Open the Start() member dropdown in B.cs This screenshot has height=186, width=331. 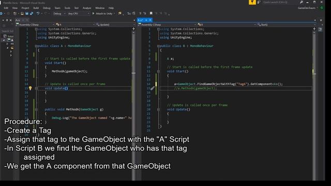(286, 25)
